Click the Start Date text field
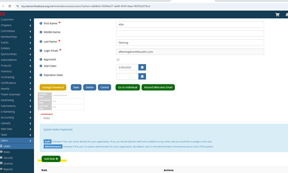 coord(127,67)
